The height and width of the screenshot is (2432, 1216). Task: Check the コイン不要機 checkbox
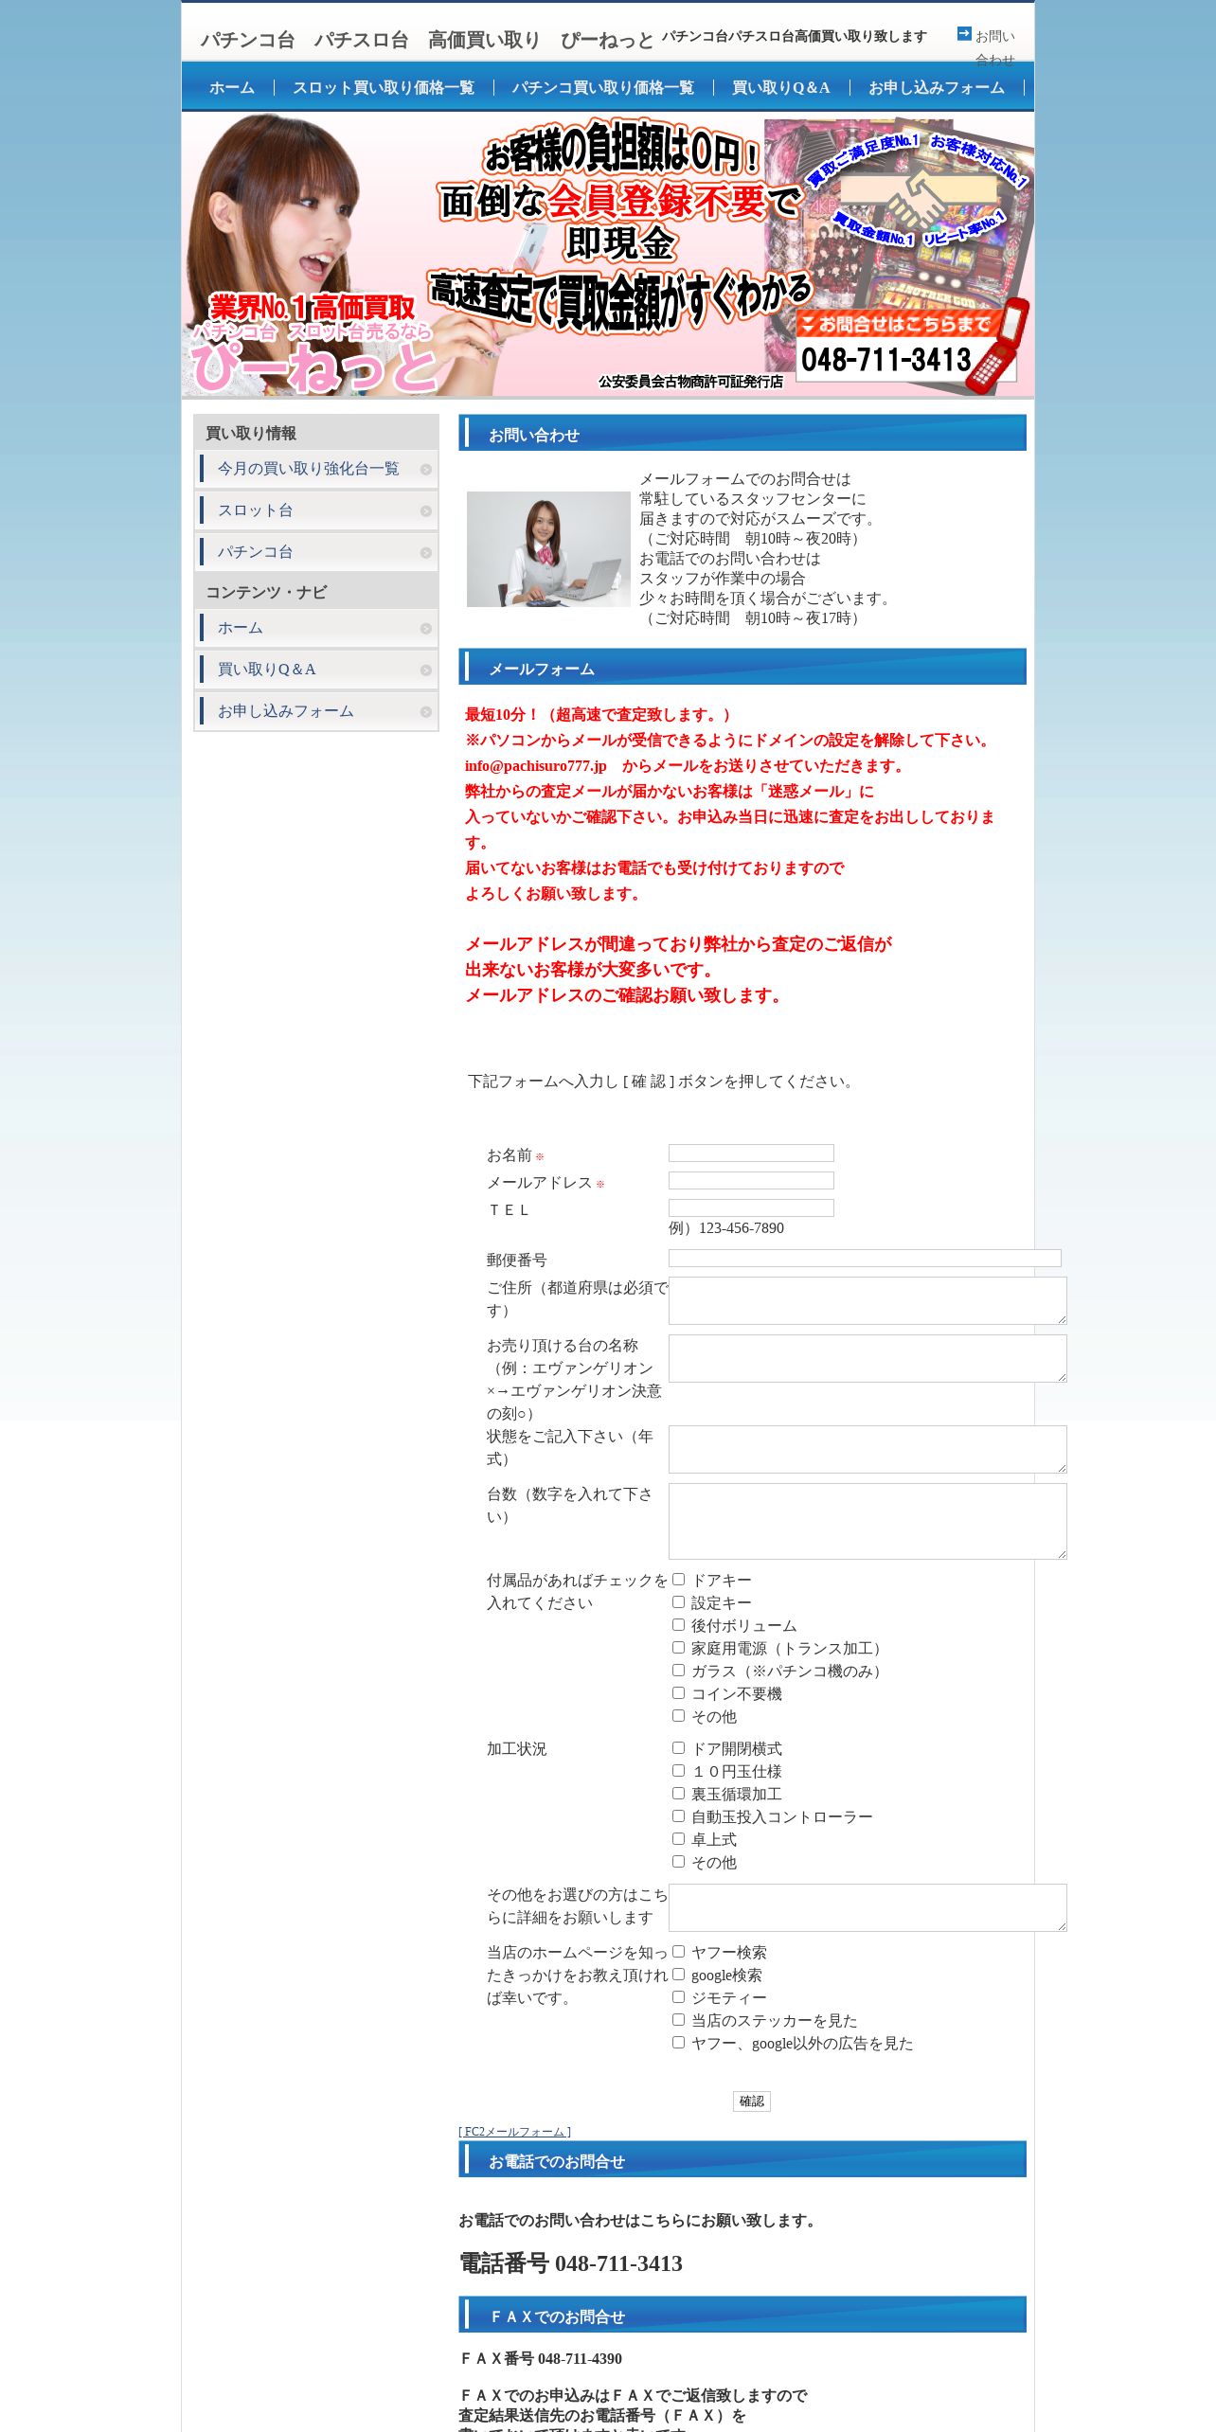pyautogui.click(x=678, y=1692)
